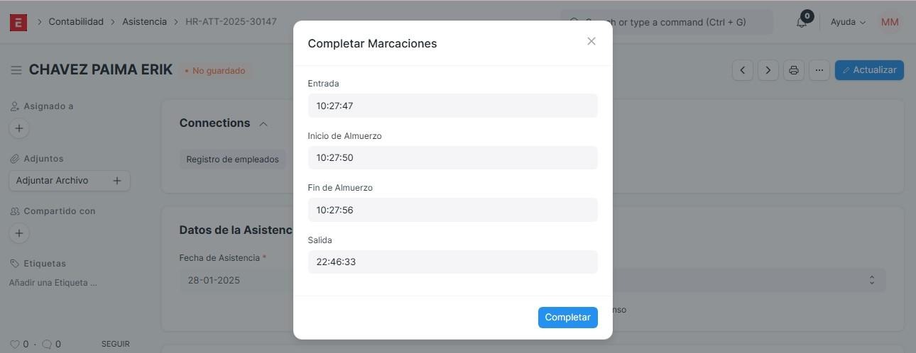Click the Fin de Almuerzo time field
The height and width of the screenshot is (353, 916).
(x=452, y=210)
